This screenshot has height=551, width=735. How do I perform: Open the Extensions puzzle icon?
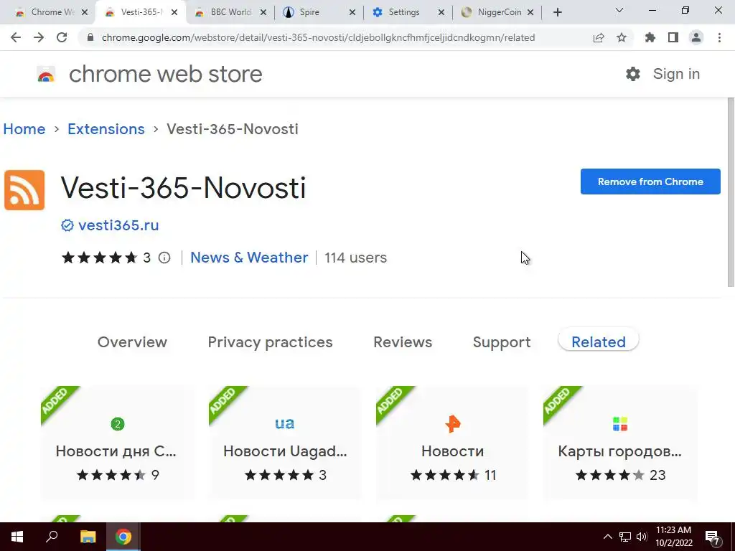(650, 37)
